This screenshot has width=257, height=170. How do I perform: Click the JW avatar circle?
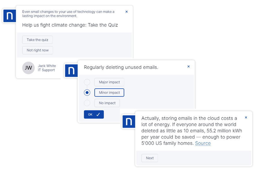[29, 68]
